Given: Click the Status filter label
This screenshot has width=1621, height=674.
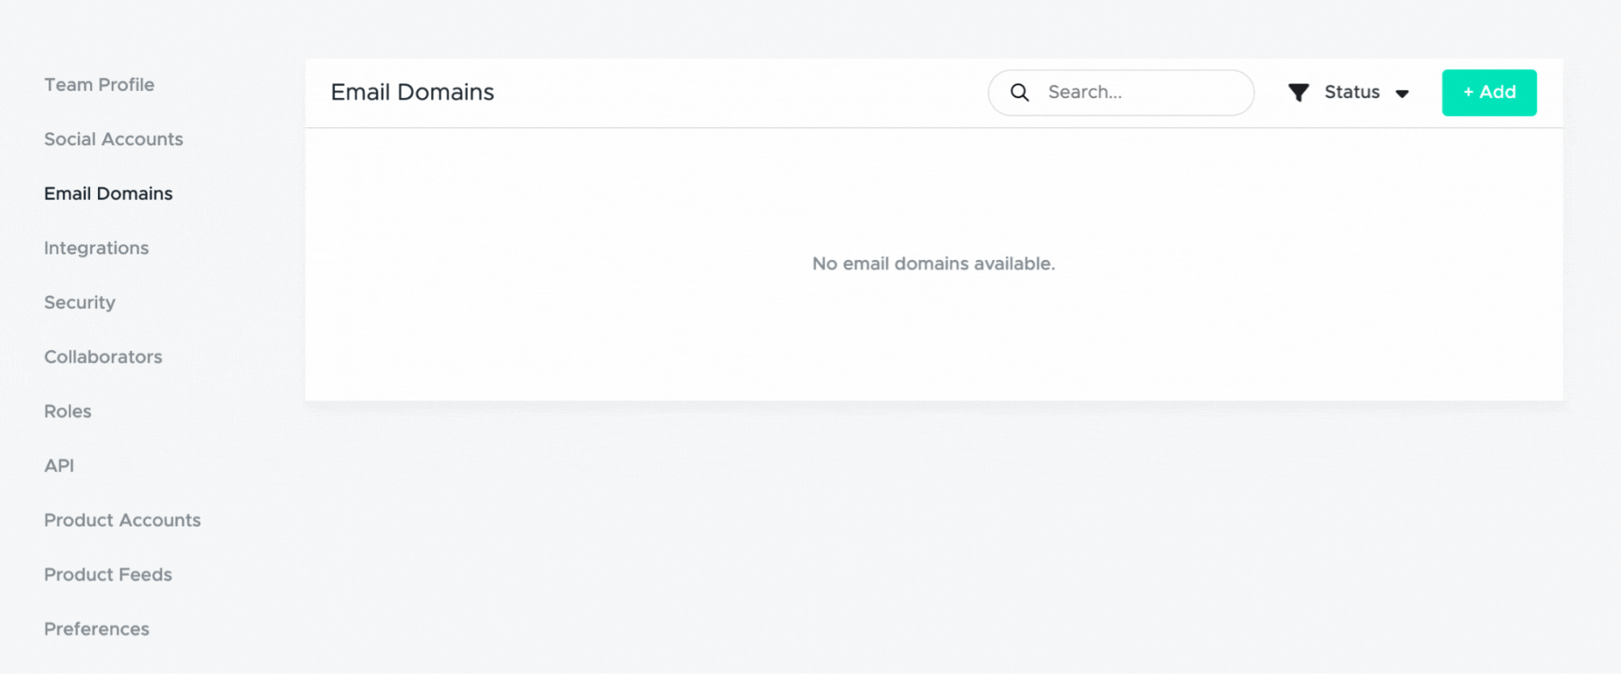Looking at the screenshot, I should click(x=1352, y=92).
